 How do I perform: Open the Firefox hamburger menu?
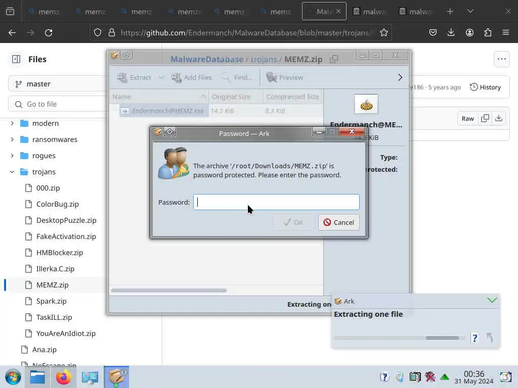(x=506, y=33)
